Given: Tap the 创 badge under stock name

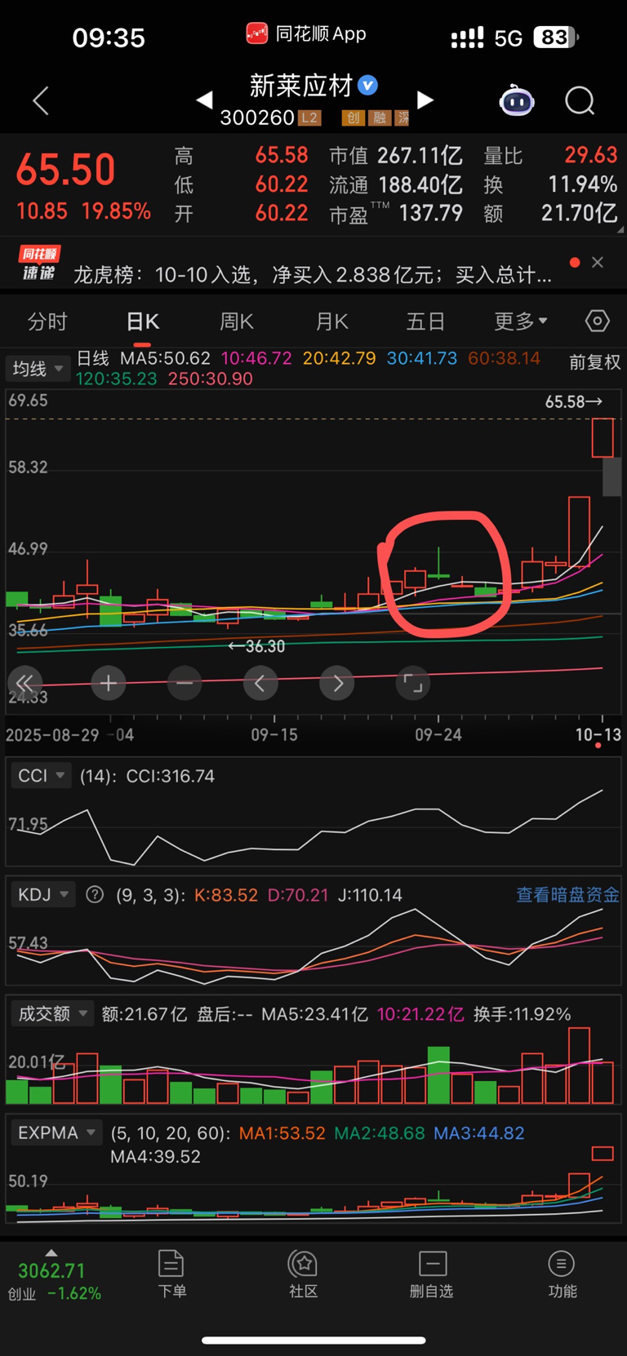Looking at the screenshot, I should click(353, 118).
